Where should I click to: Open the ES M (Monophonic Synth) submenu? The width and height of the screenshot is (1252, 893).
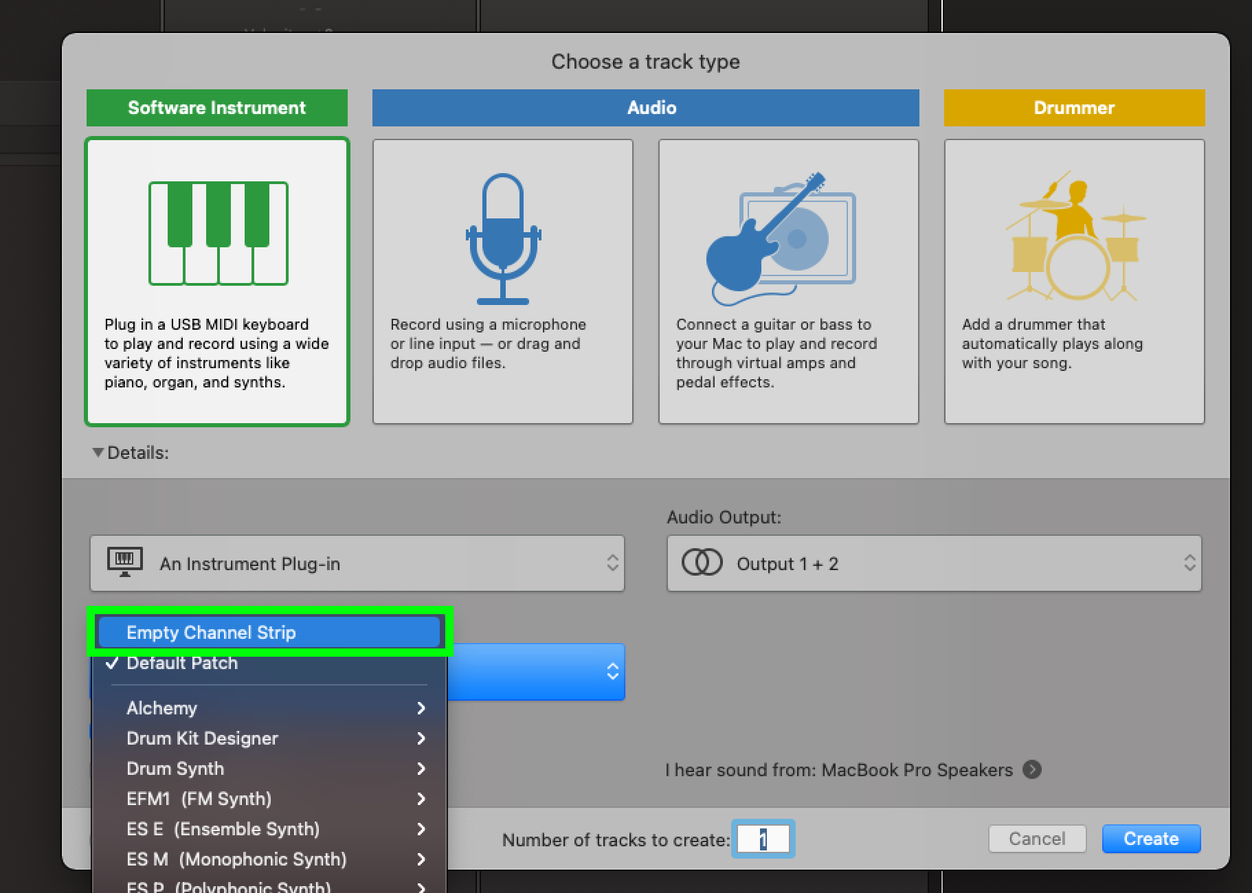coord(269,859)
